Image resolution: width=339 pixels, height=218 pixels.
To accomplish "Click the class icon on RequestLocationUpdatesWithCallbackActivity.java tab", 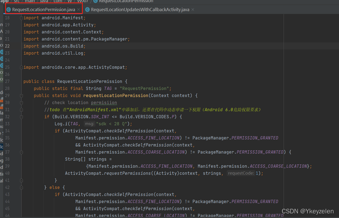I will (87, 10).
